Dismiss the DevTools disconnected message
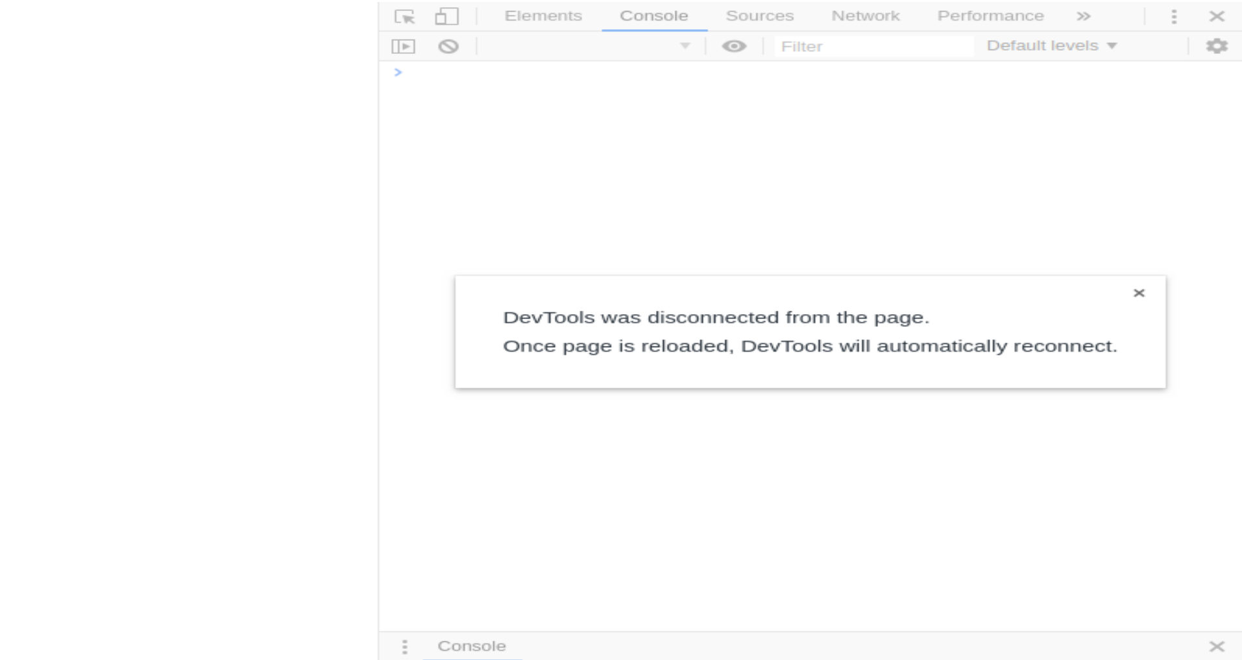The image size is (1242, 660). pos(1138,293)
